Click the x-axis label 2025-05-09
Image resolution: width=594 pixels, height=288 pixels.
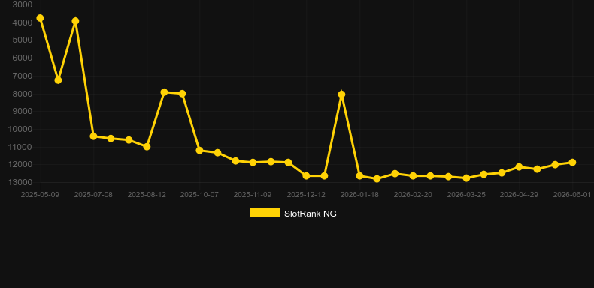click(x=40, y=195)
